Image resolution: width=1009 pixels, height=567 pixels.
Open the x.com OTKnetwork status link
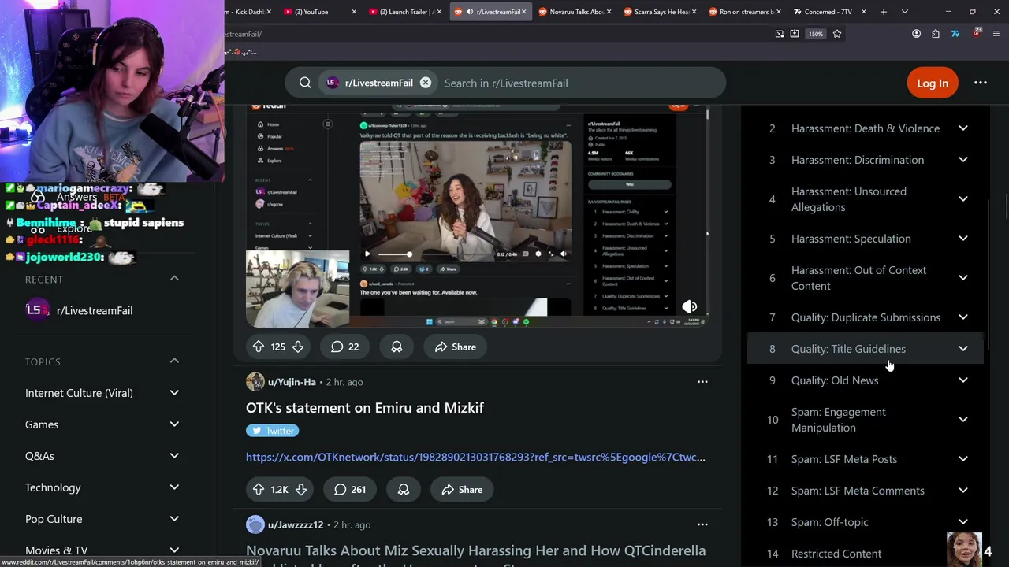pos(475,457)
